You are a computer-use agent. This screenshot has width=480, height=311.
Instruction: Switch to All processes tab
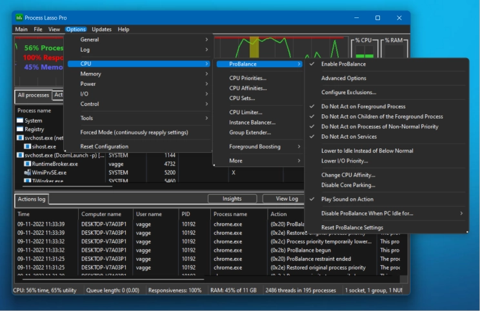[x=34, y=95]
